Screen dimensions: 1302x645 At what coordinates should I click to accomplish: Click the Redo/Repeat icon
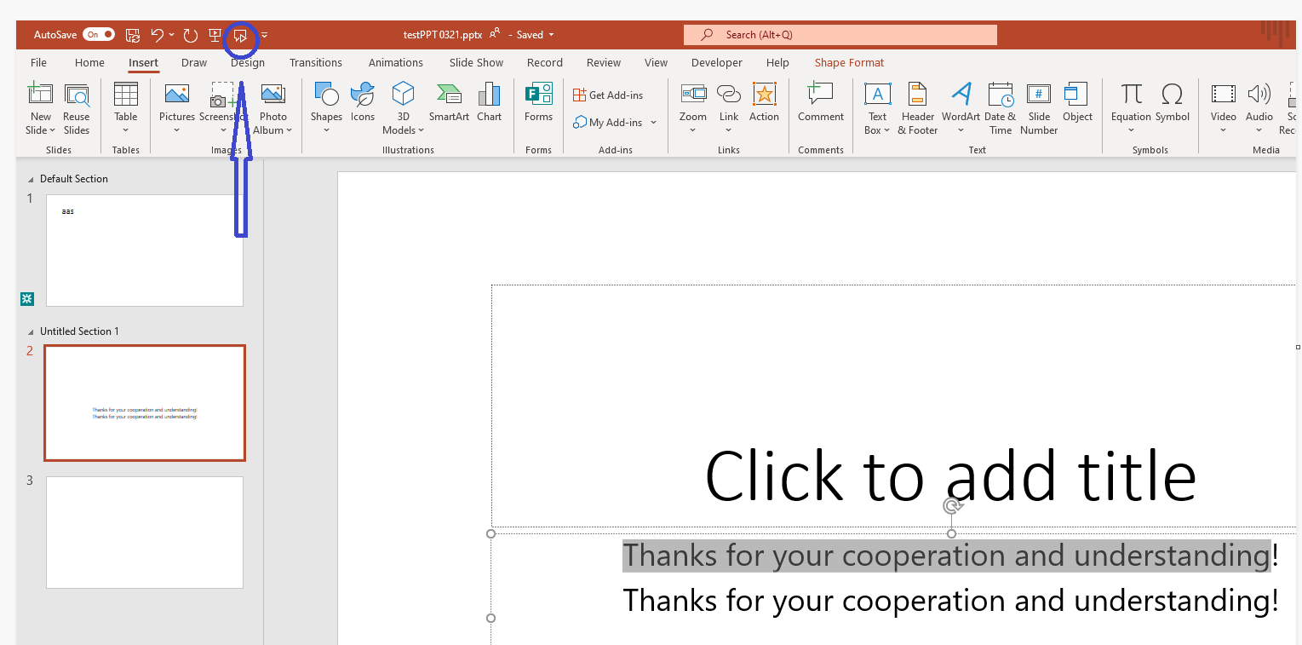tap(191, 35)
